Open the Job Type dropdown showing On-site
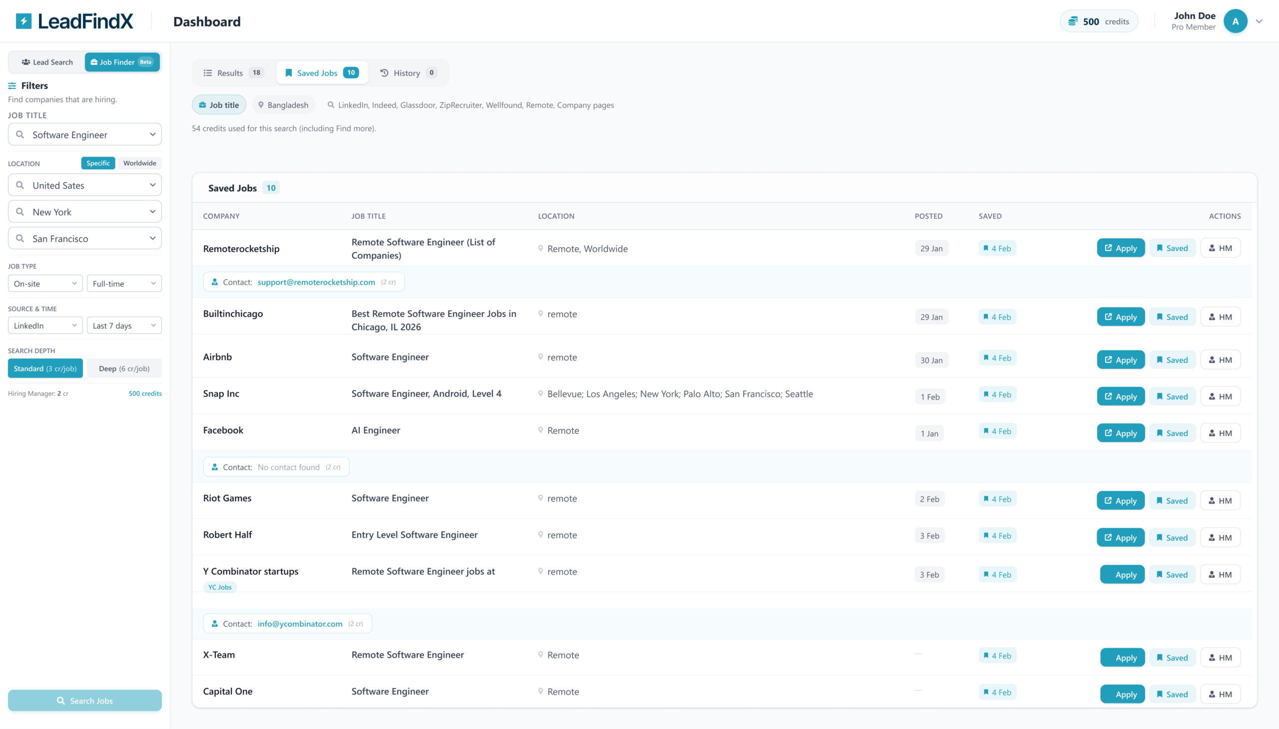This screenshot has width=1279, height=729. [x=45, y=283]
